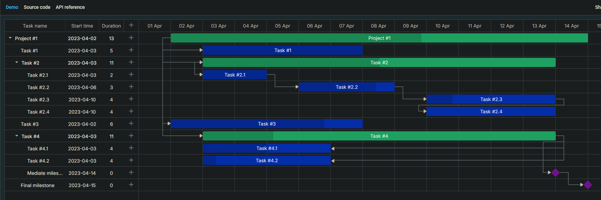Viewport: 601px width, 200px height.
Task: Collapse the Task #4 group arrow
Action: pos(17,136)
